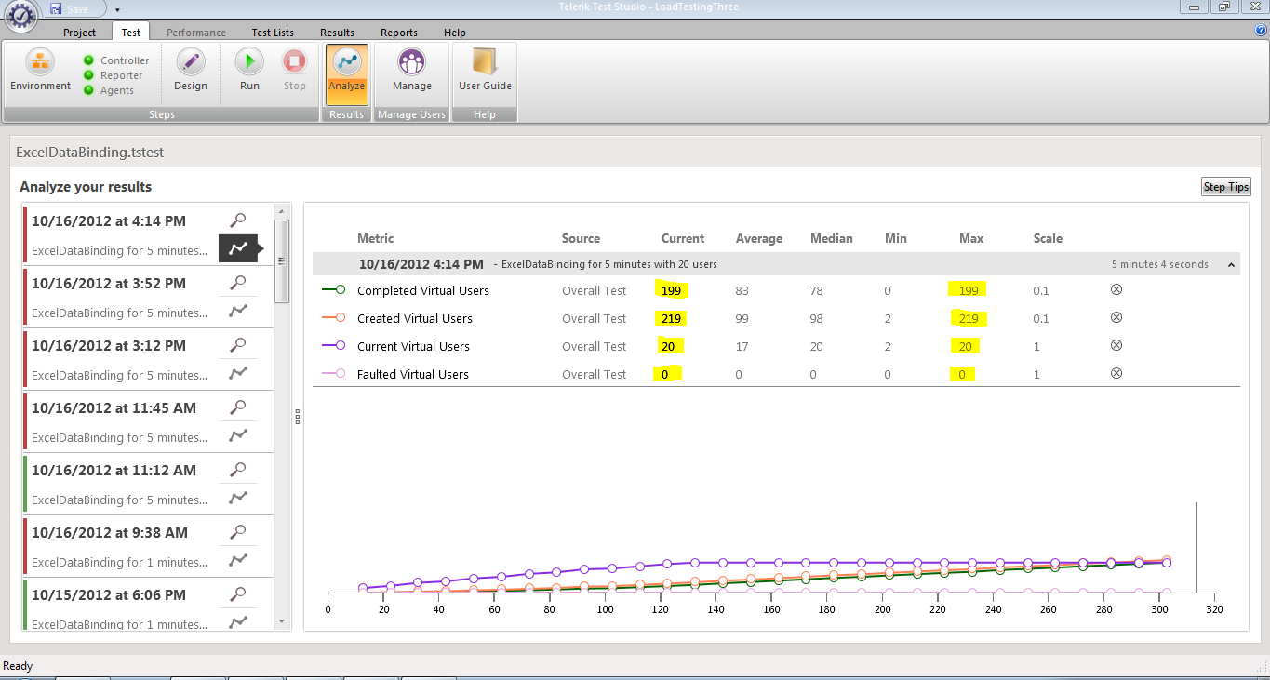Show chart for 3:12 PM run
The width and height of the screenshot is (1270, 680).
pyautogui.click(x=238, y=372)
